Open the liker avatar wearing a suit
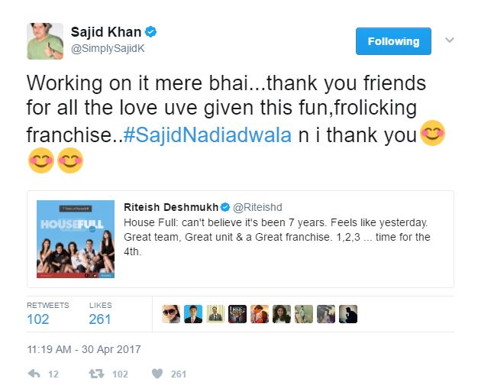Viewport: 478px width, 392px height. (x=193, y=314)
